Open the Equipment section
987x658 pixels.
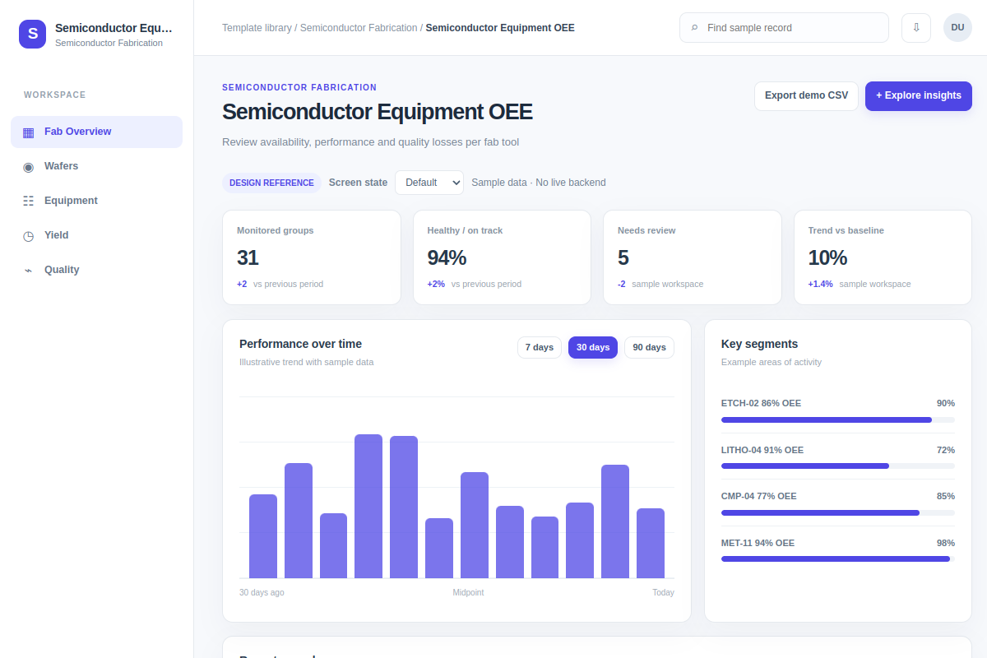click(96, 201)
